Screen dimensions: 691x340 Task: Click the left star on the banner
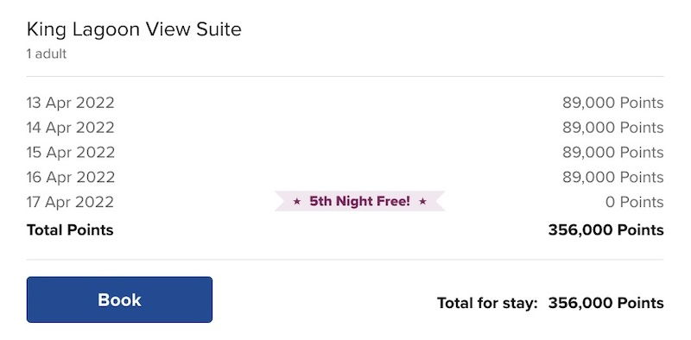[297, 202]
